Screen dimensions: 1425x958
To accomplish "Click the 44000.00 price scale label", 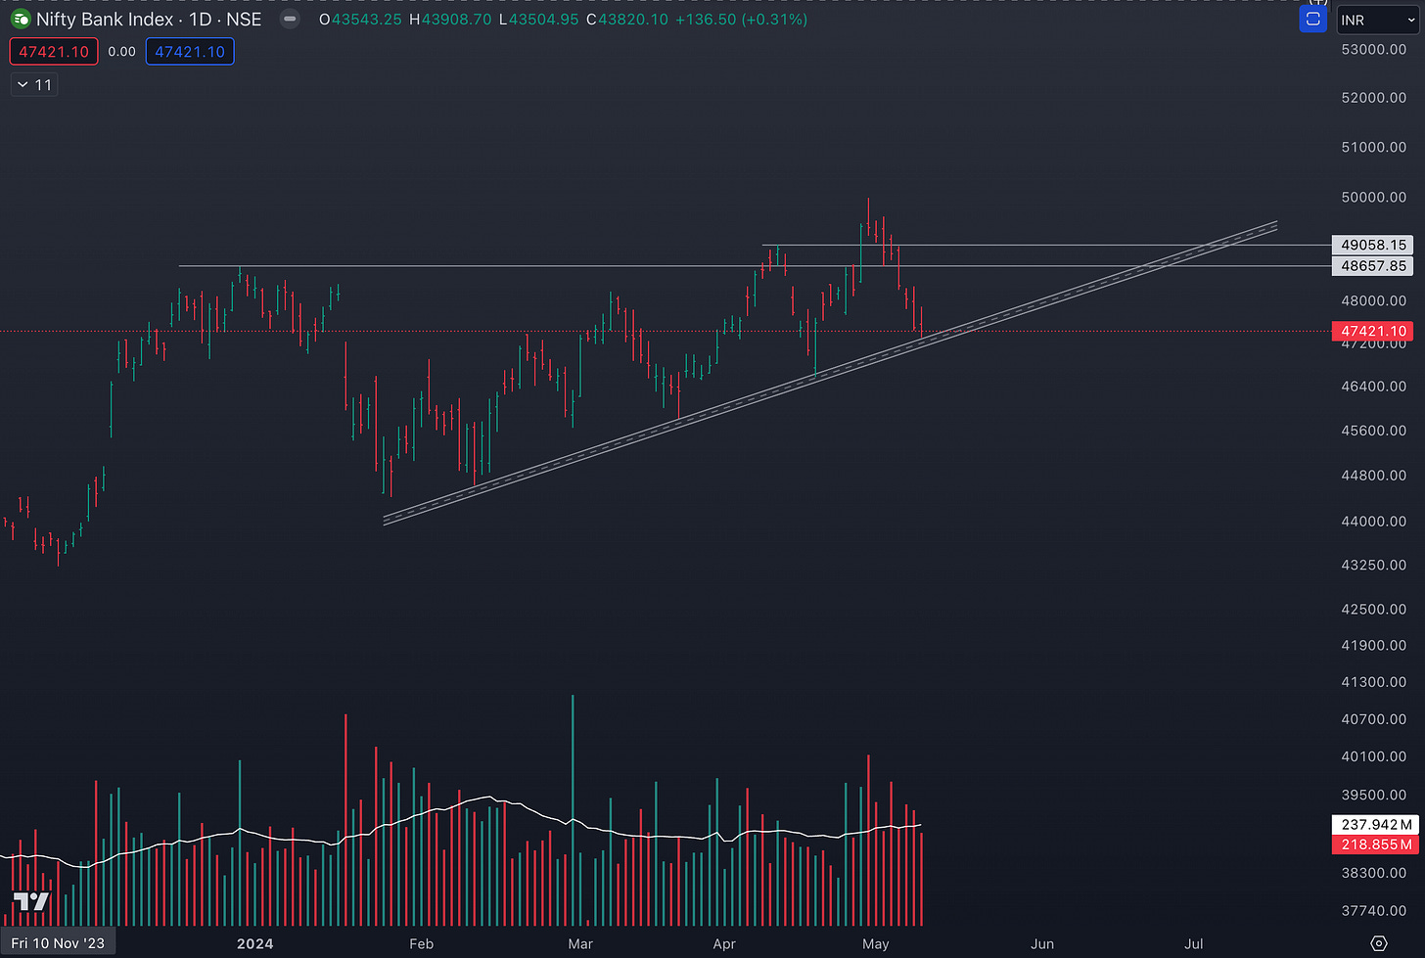I will tap(1373, 521).
